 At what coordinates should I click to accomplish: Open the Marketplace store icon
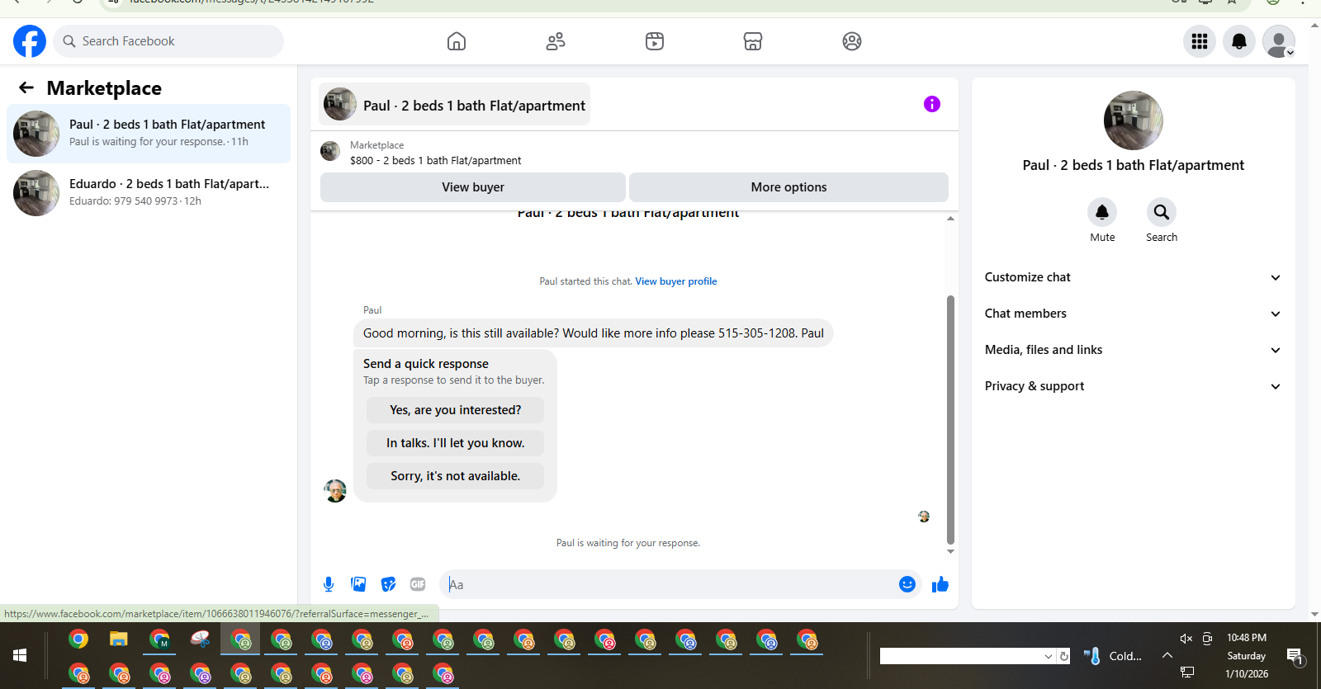click(x=753, y=41)
